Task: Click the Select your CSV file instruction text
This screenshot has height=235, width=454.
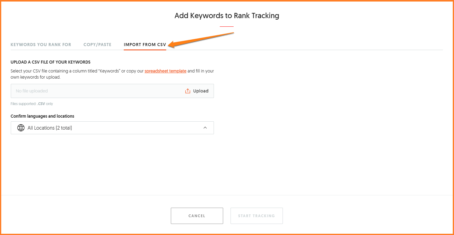Action: pos(77,71)
